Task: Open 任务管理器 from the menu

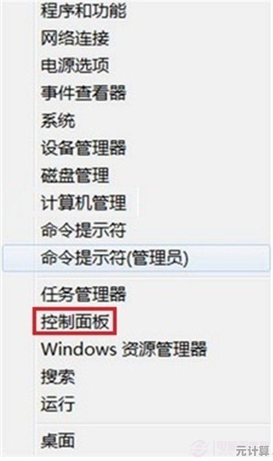Action: pos(84,294)
